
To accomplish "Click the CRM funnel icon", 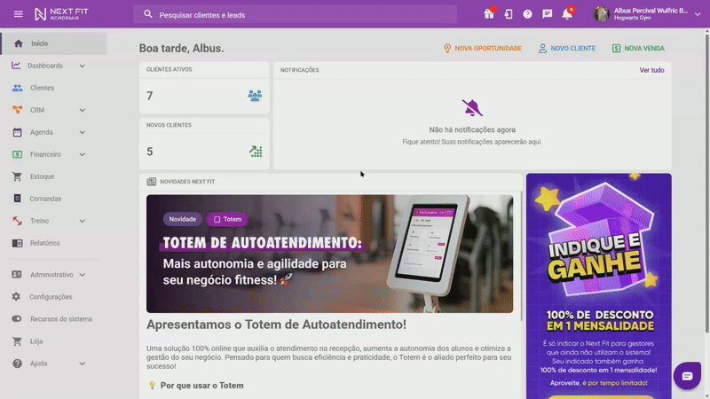I will [x=17, y=110].
